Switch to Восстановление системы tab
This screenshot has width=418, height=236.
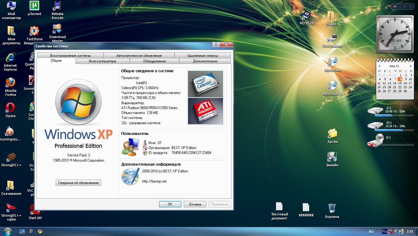pyautogui.click(x=70, y=56)
